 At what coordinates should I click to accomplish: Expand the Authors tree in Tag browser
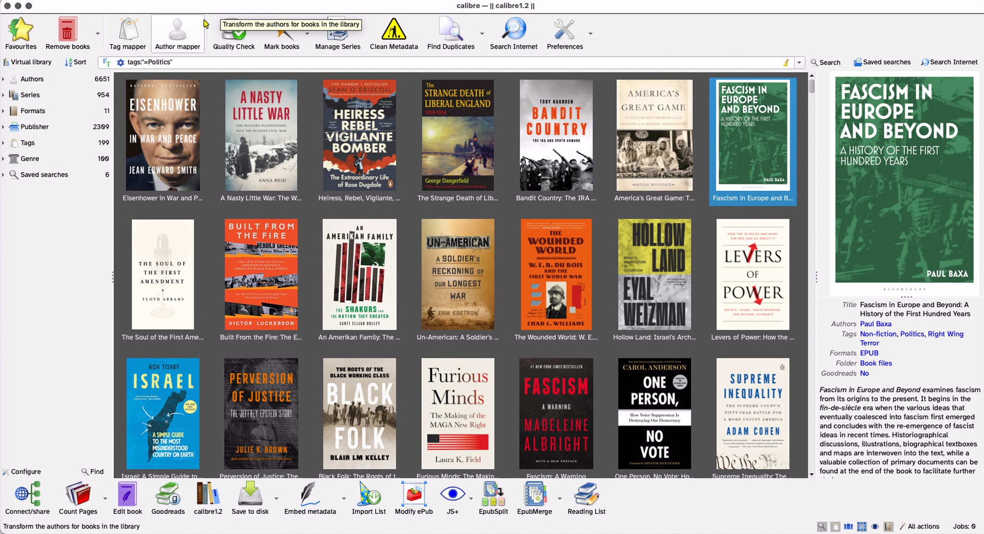[x=3, y=79]
